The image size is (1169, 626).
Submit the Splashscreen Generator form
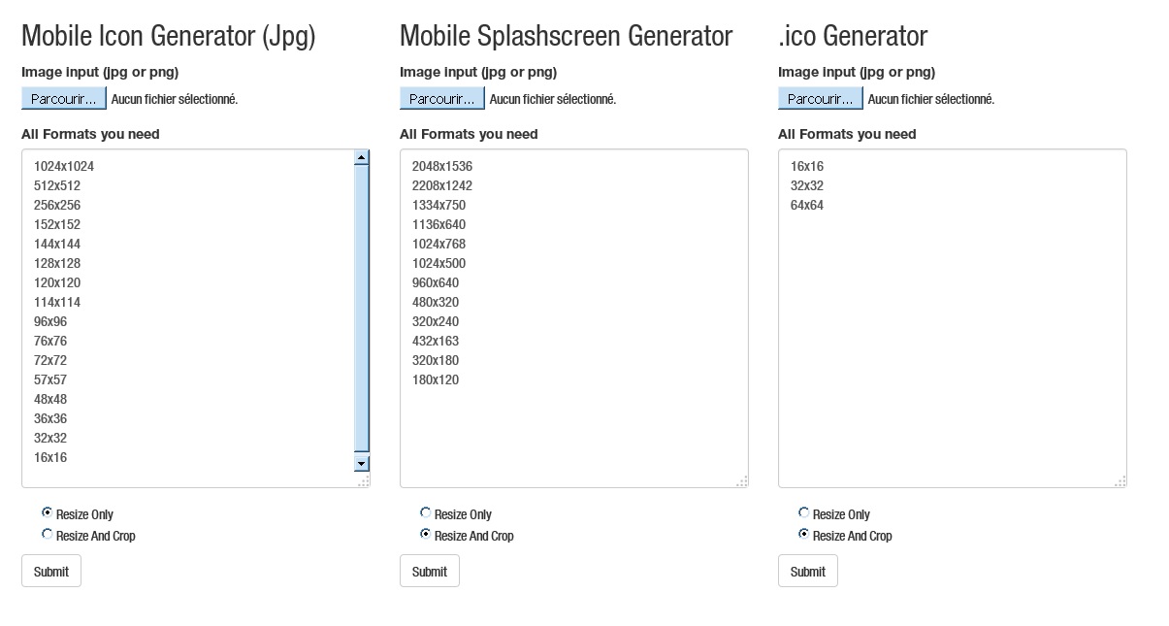click(x=429, y=571)
